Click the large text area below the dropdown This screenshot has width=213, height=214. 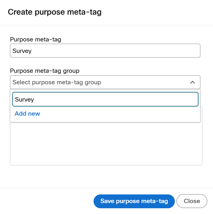[106, 144]
